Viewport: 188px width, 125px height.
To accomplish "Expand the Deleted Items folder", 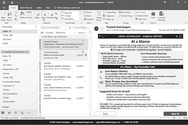I will pos(2,69).
